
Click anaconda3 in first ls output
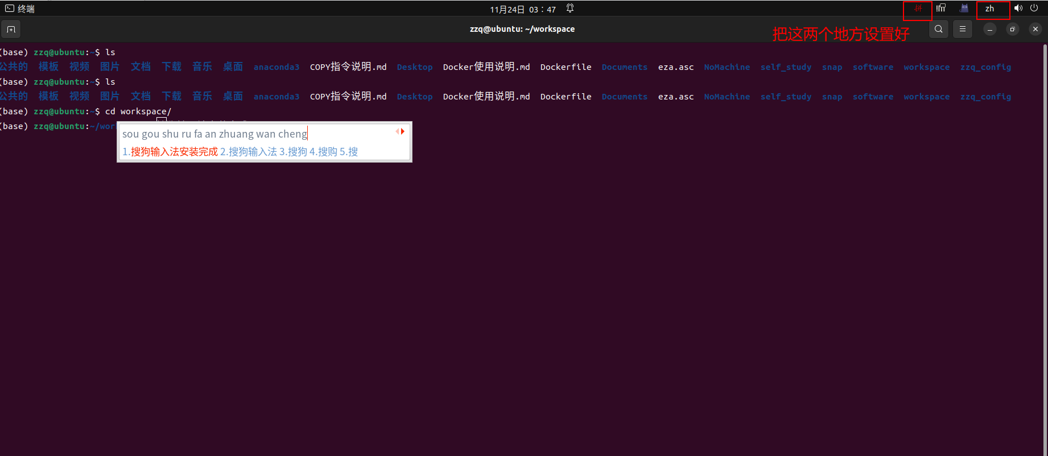277,67
